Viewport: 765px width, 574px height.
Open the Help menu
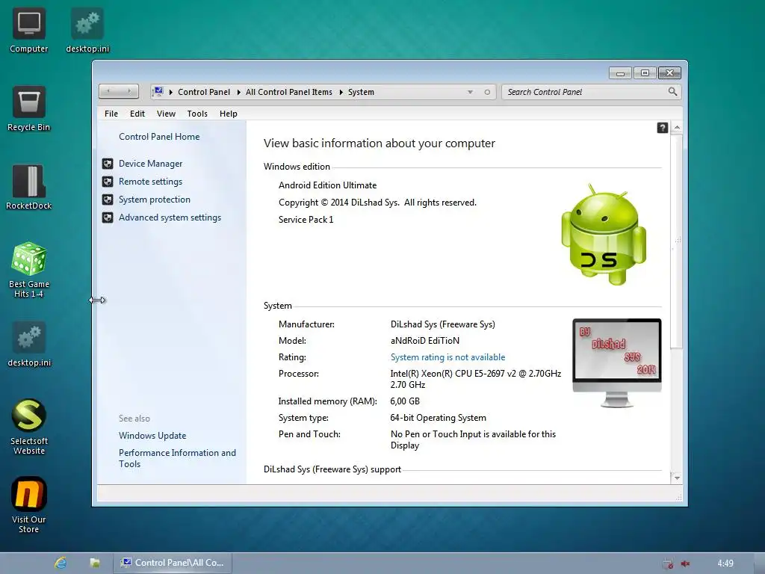(x=229, y=114)
